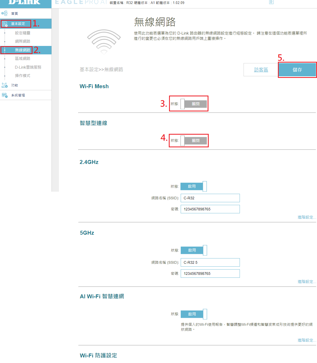Click the 功能 antenna icon
This screenshot has width=317, height=363.
click(4, 85)
